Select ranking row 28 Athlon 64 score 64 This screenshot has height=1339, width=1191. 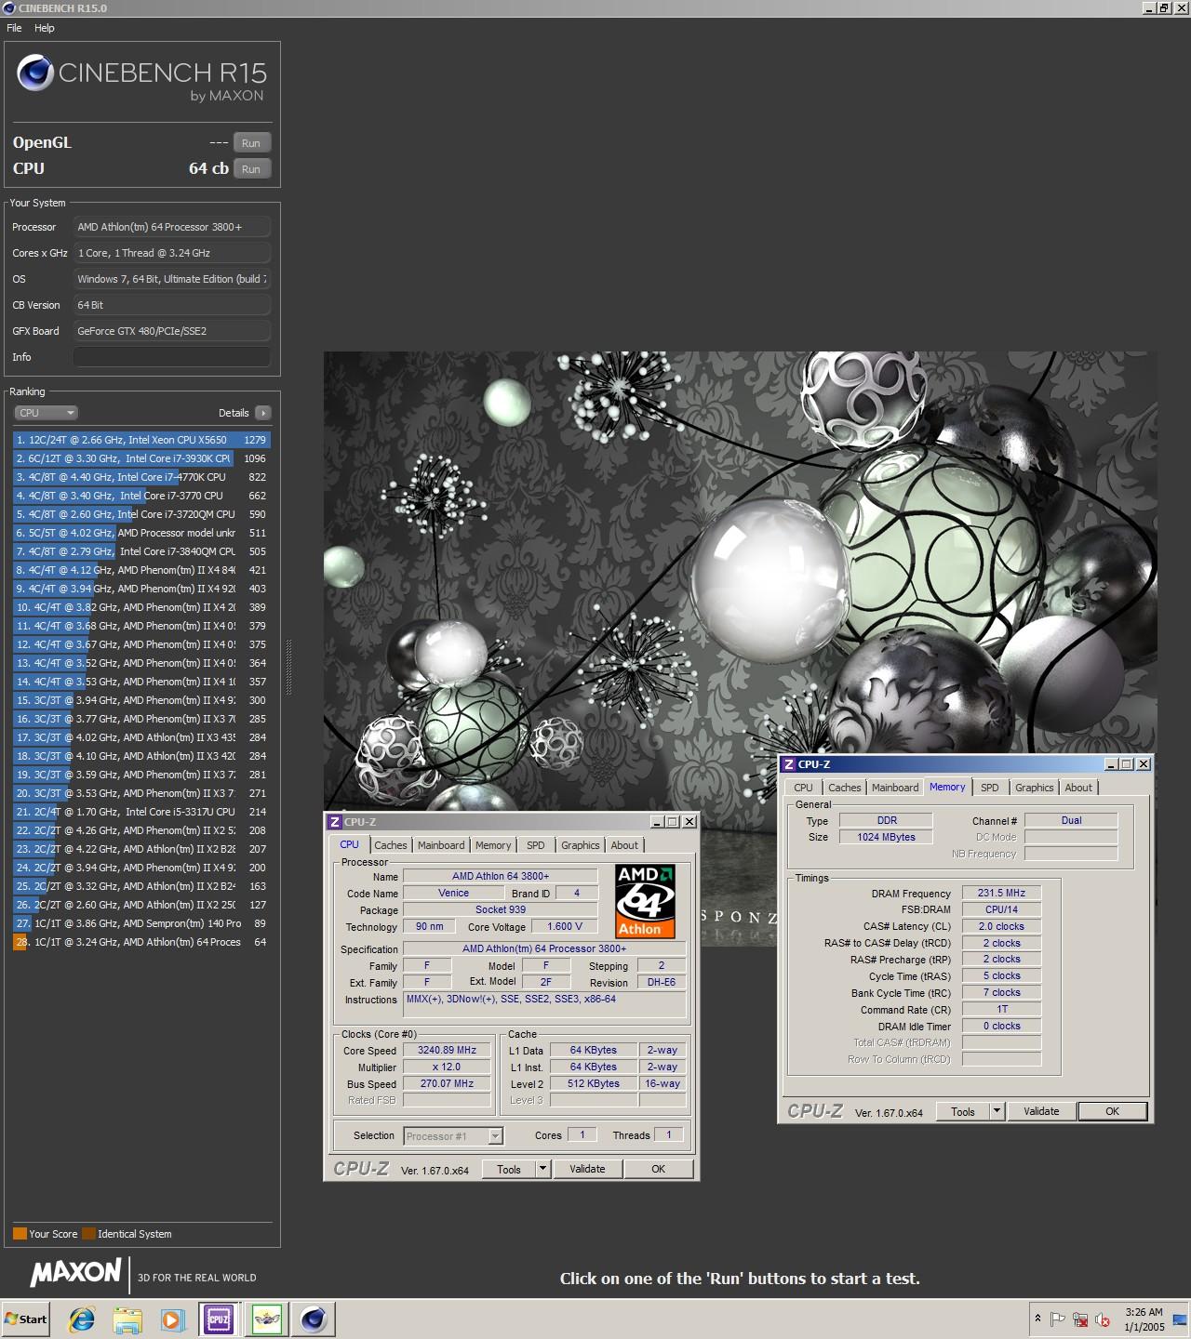click(141, 942)
